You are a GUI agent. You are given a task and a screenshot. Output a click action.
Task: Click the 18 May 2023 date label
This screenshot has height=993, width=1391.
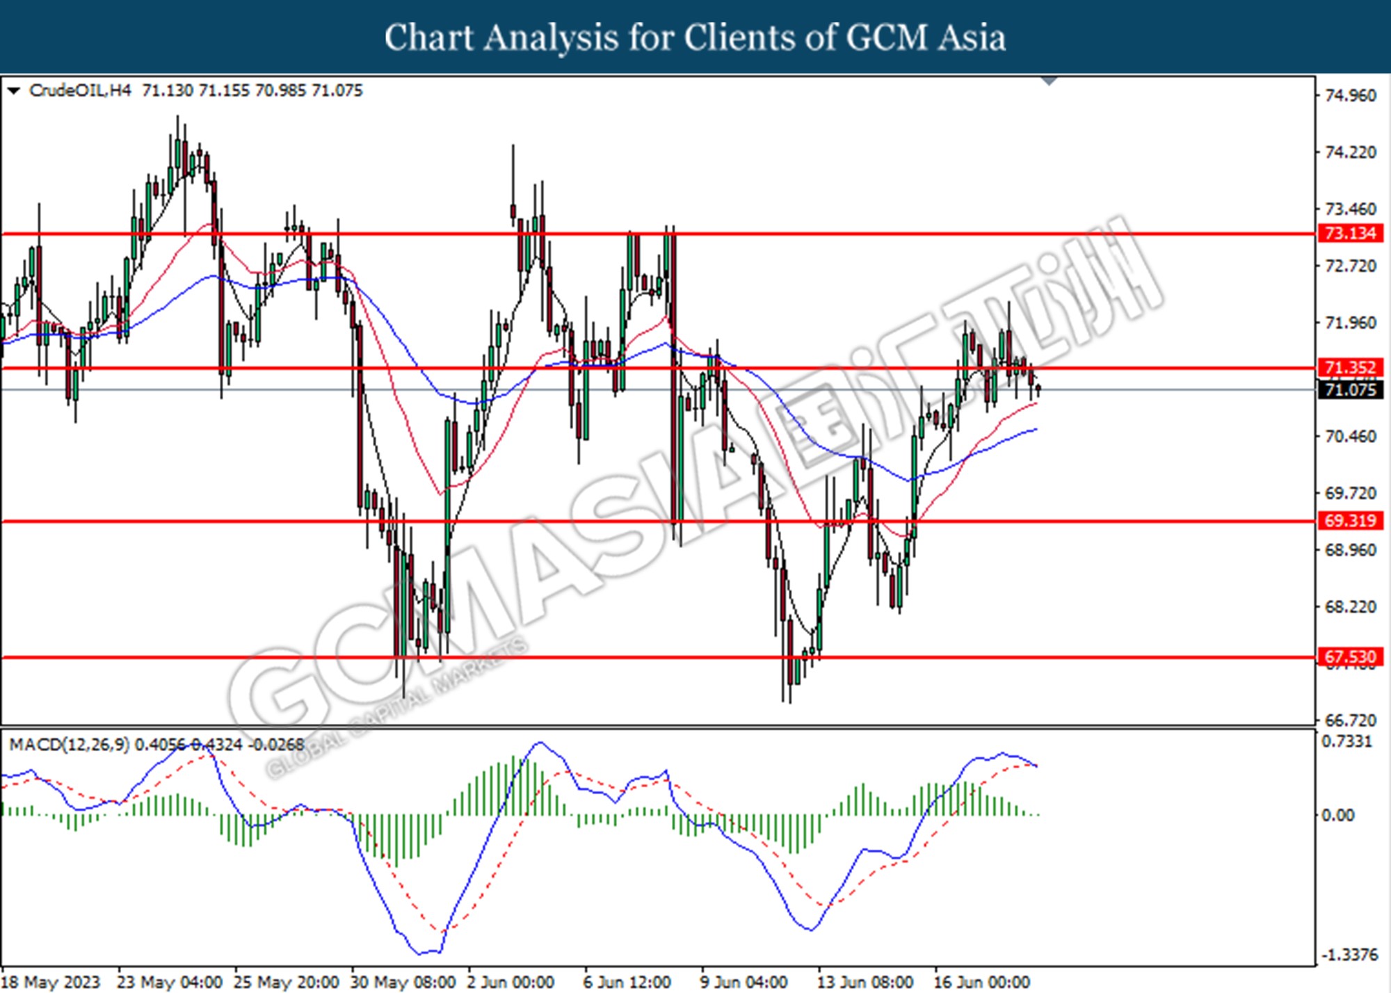[51, 983]
